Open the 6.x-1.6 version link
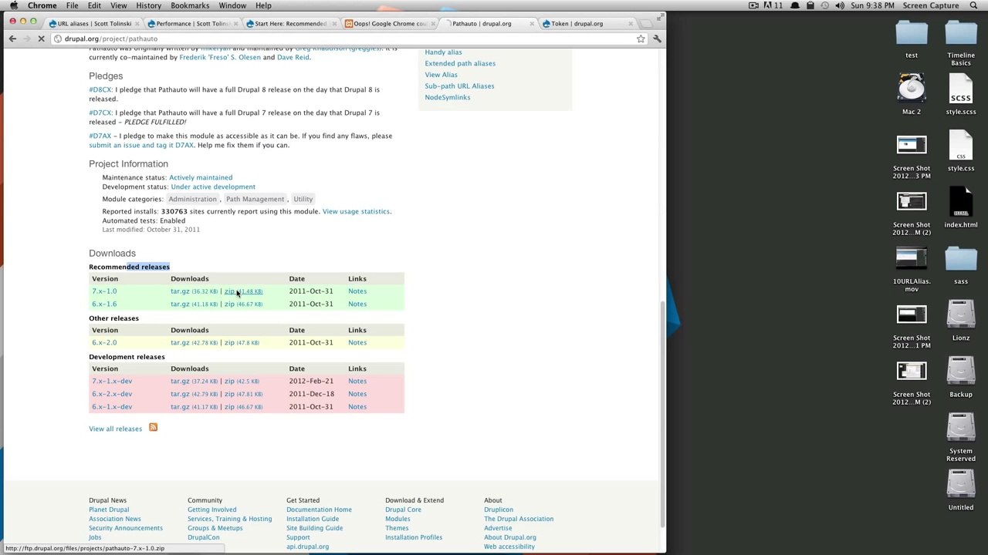 tap(104, 304)
